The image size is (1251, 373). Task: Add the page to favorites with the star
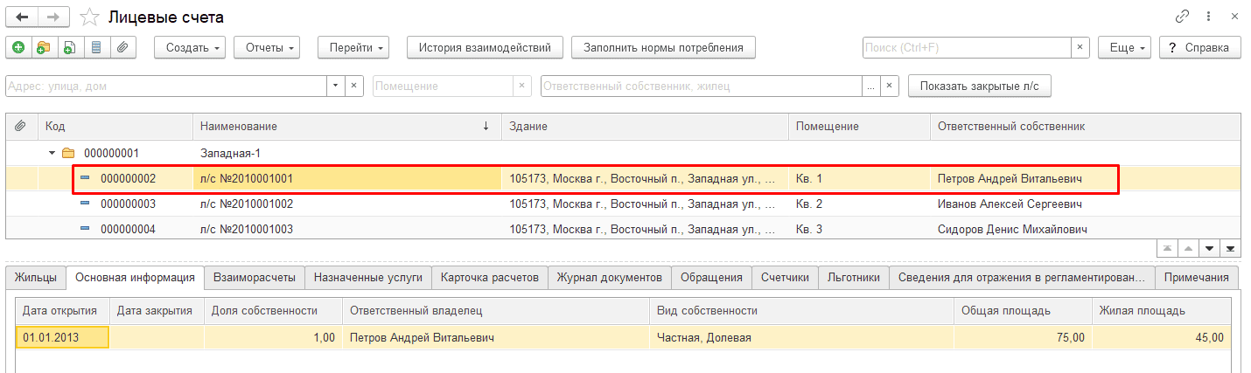coord(88,17)
